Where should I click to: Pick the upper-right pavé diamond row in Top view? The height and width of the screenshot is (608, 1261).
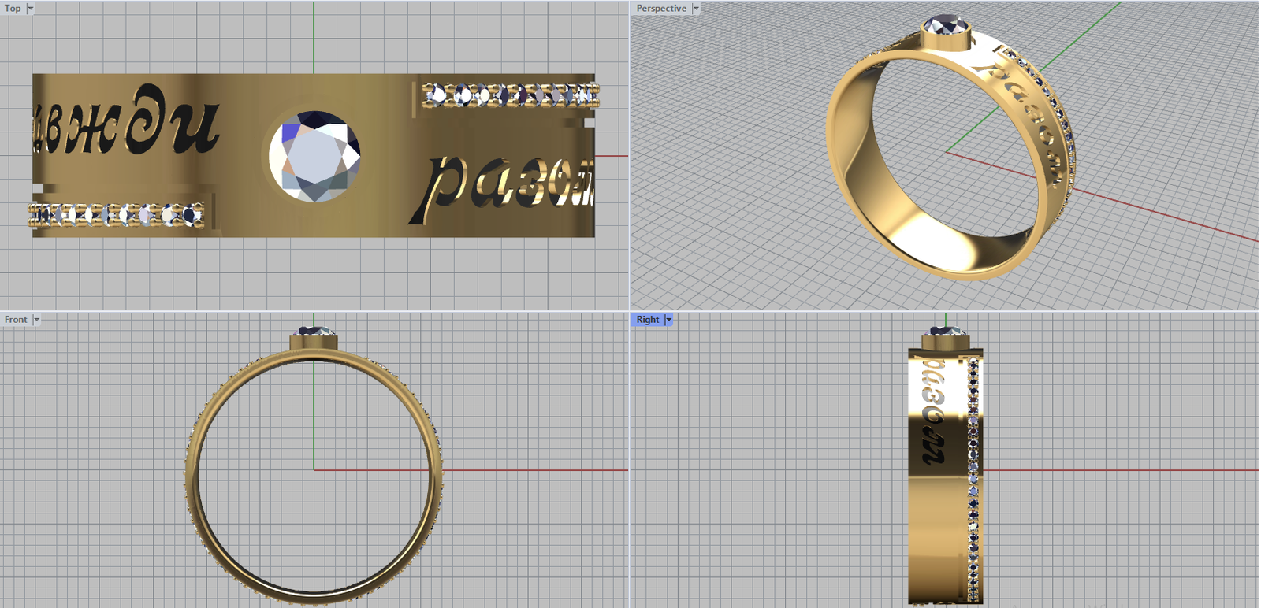pos(510,96)
